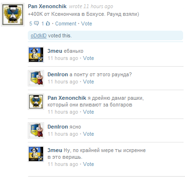
Task: Open Pan Xenonchik username in the comment reply
Action: click(67, 98)
